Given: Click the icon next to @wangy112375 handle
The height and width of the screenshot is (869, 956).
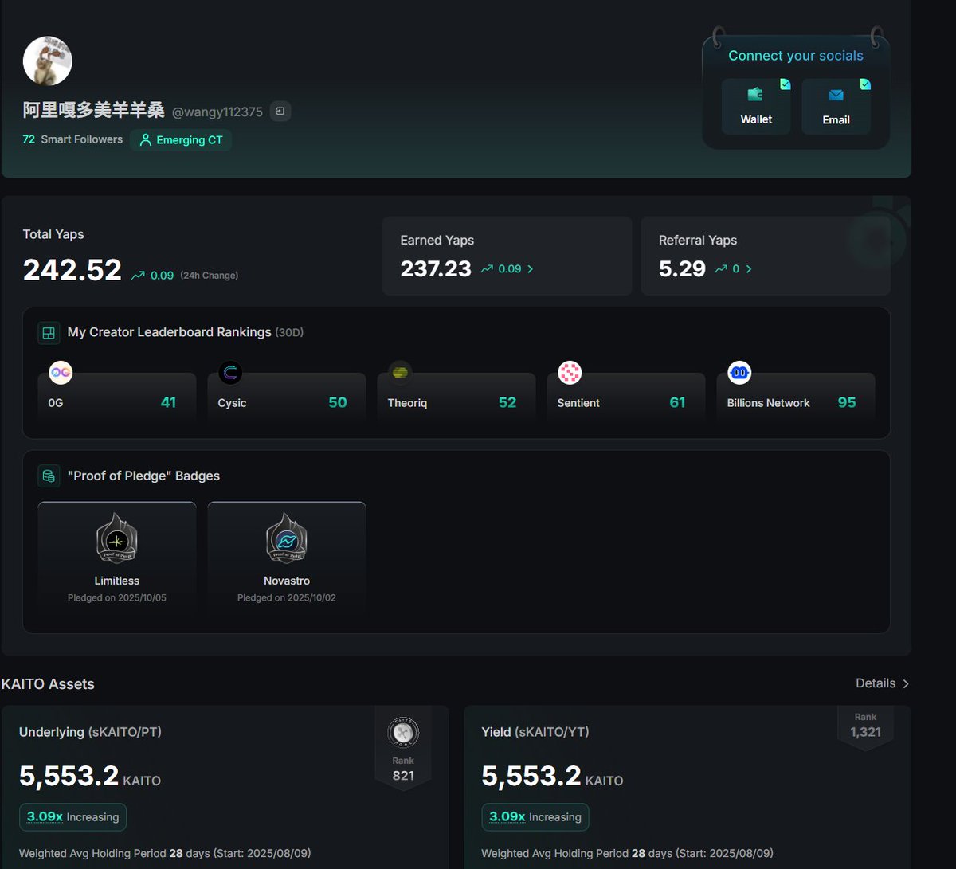Looking at the screenshot, I should (280, 112).
